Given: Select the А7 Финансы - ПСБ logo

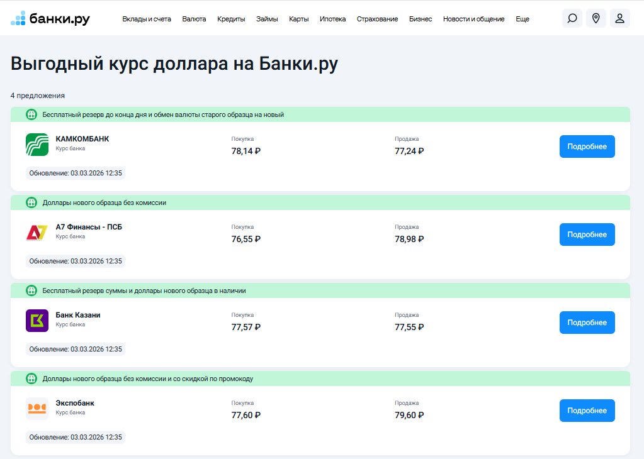Looking at the screenshot, I should 37,232.
